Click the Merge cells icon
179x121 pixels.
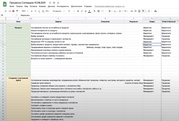point(103,11)
